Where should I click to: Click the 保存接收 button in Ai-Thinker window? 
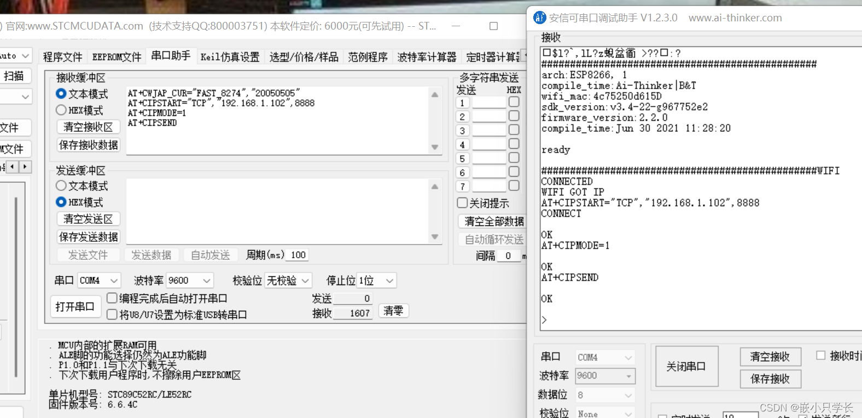pos(770,379)
